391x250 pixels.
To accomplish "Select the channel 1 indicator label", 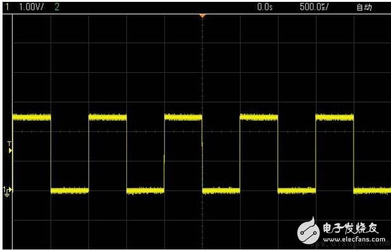I will pyautogui.click(x=7, y=7).
